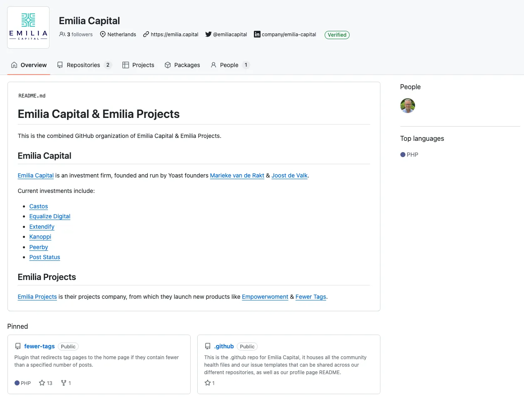The width and height of the screenshot is (524, 400).
Task: Open the Twitter profile @emiliacapital
Action: 230,35
